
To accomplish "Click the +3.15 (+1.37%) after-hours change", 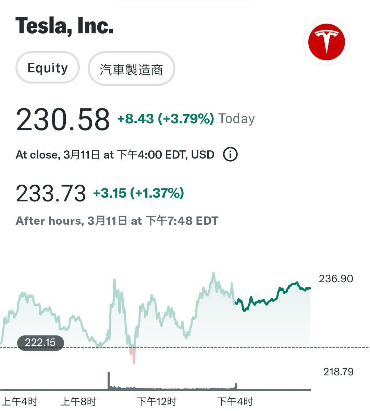I will 139,193.
